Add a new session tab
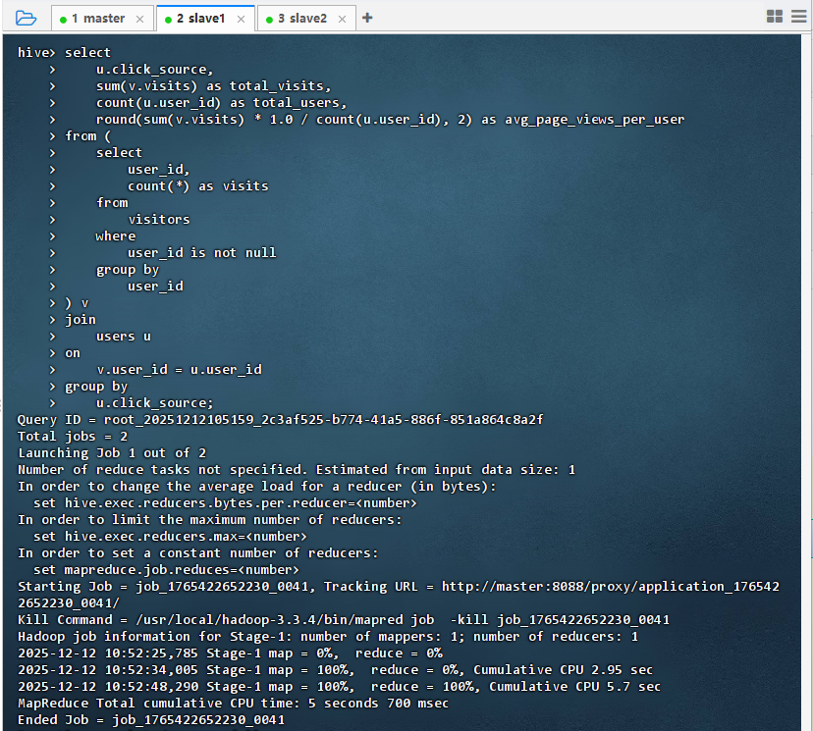 pyautogui.click(x=367, y=18)
